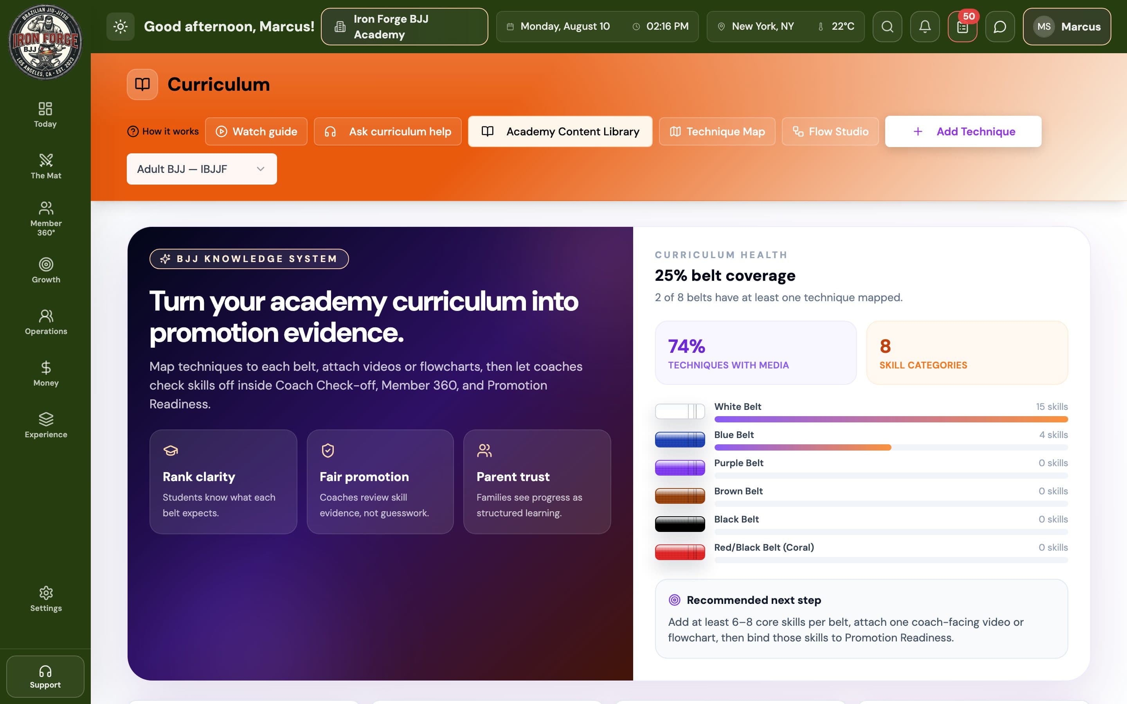
Task: Click the Add Technique button
Action: point(963,131)
